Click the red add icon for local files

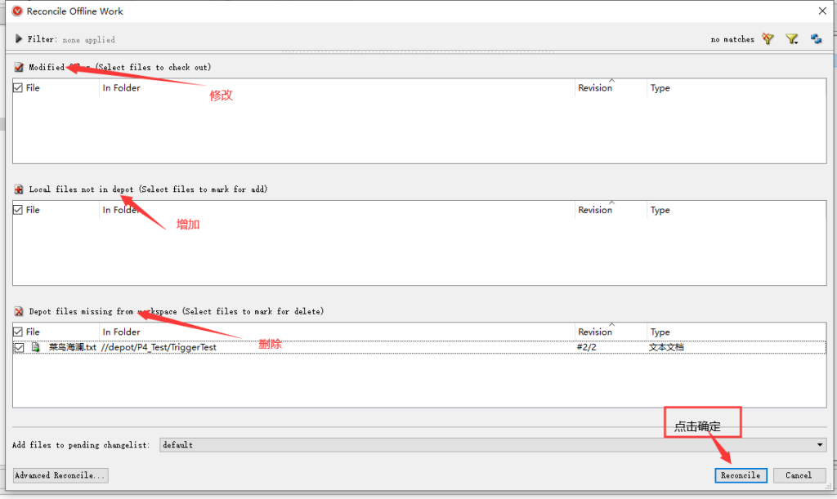click(x=19, y=189)
